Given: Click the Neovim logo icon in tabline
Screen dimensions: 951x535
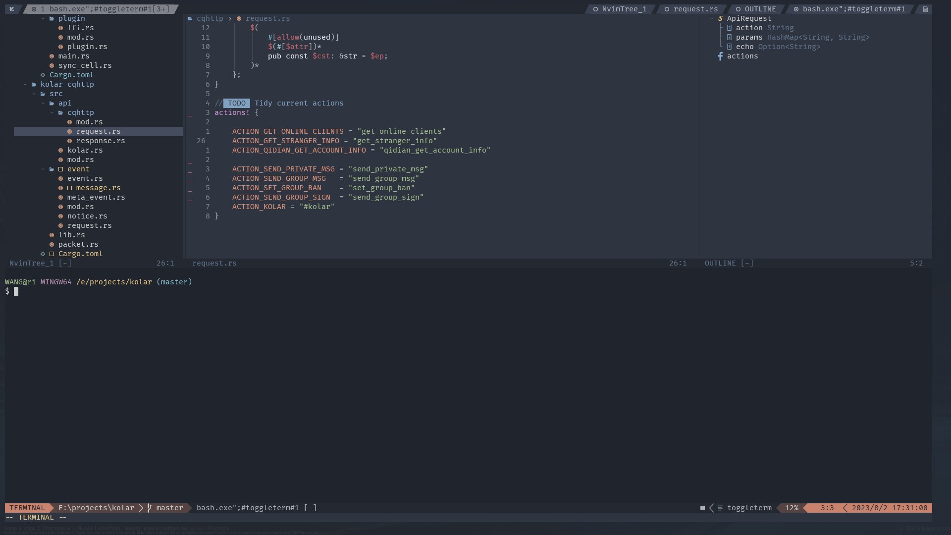Looking at the screenshot, I should pos(12,9).
